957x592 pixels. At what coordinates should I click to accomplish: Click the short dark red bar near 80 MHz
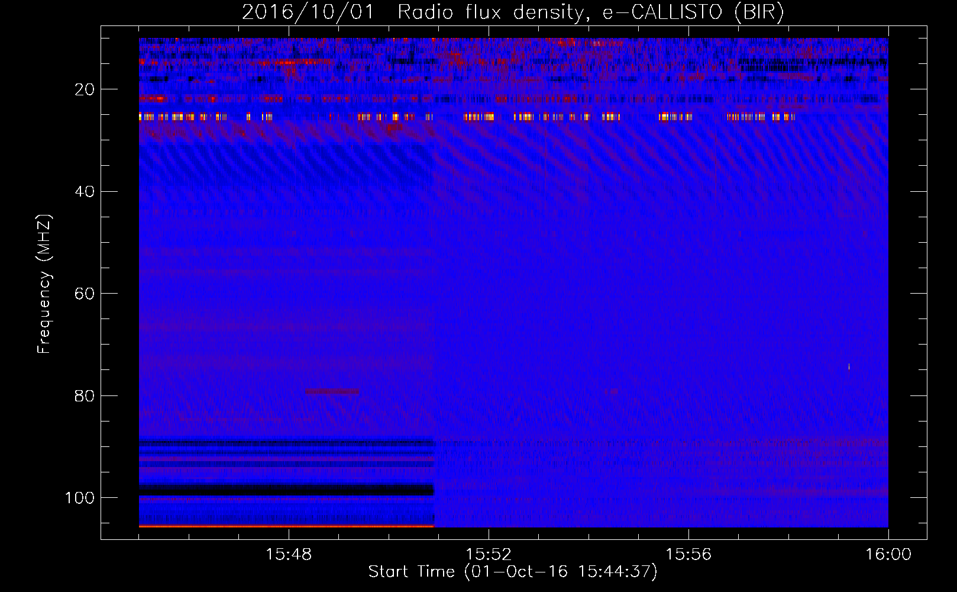pyautogui.click(x=332, y=391)
